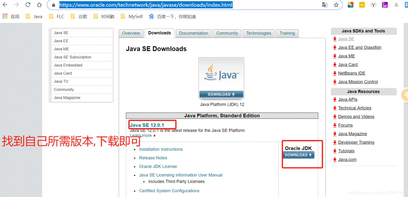Open the Java TV menu item
Screen dimensions: 408x197
point(82,81)
